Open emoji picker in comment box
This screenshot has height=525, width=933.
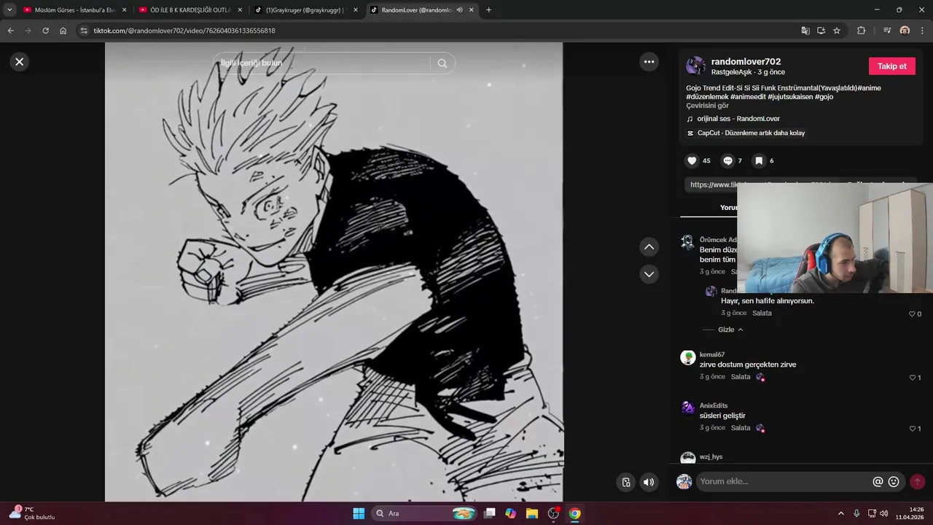click(894, 482)
